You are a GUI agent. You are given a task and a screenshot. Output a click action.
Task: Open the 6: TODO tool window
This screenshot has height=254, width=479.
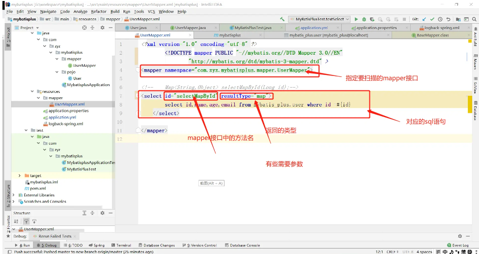[73, 245]
